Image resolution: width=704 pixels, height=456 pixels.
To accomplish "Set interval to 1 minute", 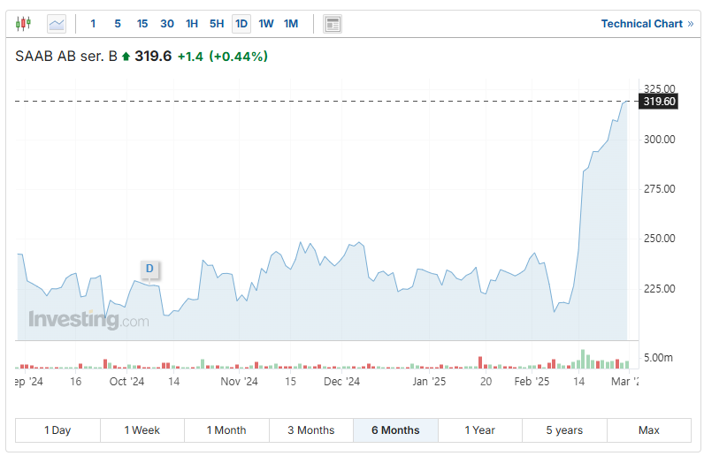I will [93, 24].
